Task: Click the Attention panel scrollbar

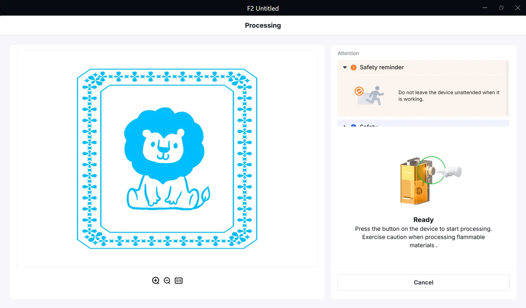Action: tap(508, 88)
